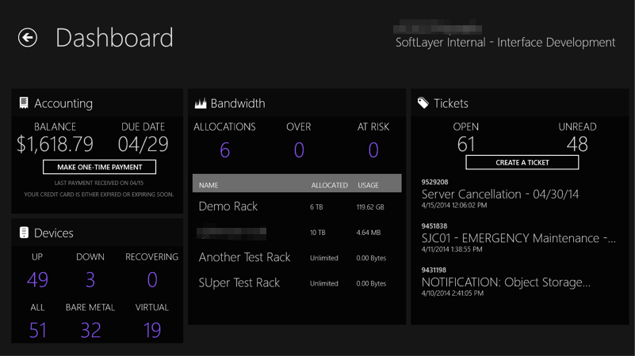Viewport: 635px width, 356px height.
Task: Open ticket Server Cancellation - 04/30/14
Action: click(x=500, y=194)
